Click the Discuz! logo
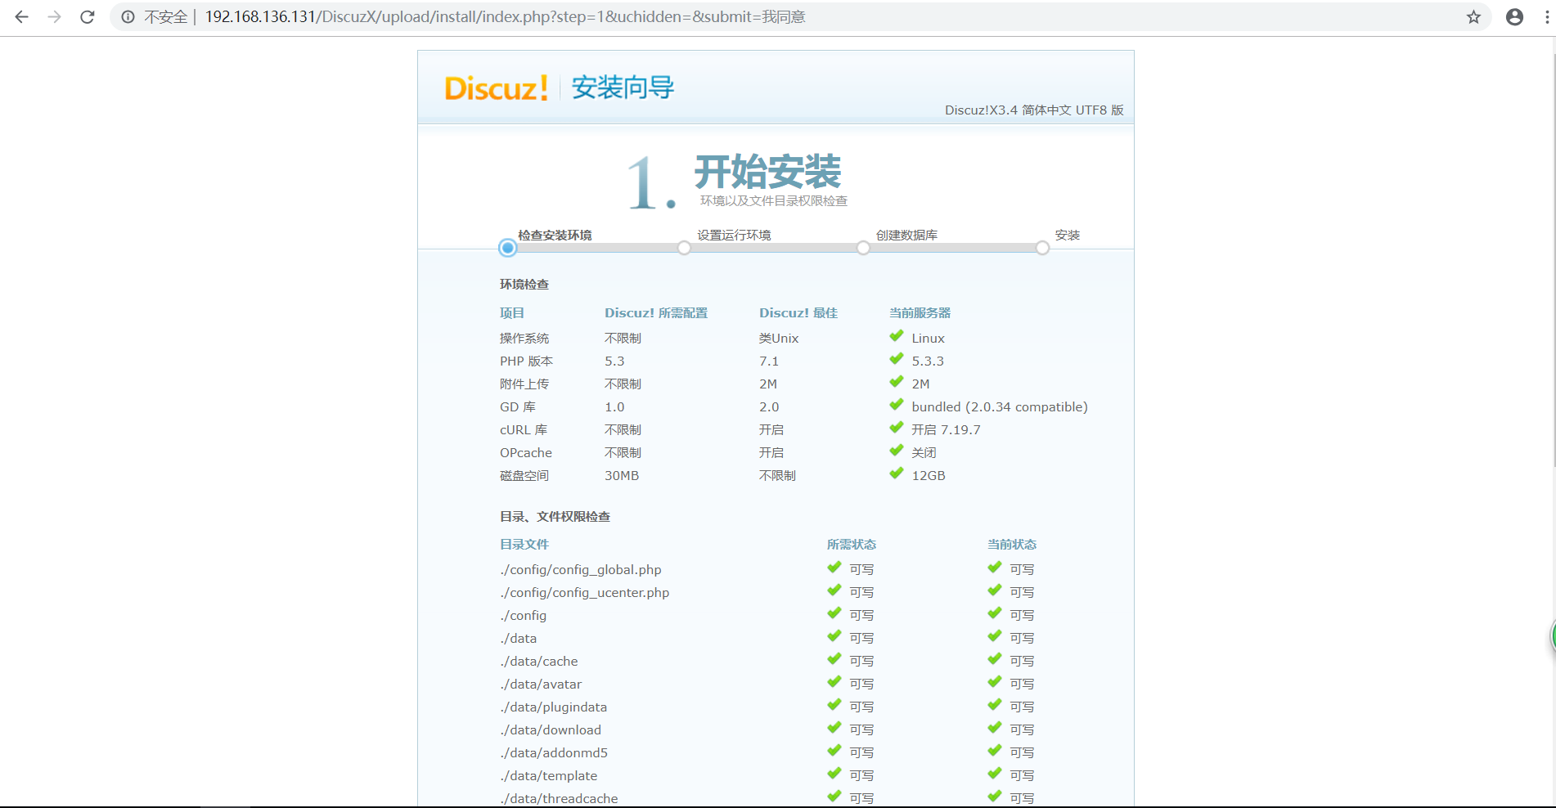The height and width of the screenshot is (808, 1556). click(x=496, y=88)
